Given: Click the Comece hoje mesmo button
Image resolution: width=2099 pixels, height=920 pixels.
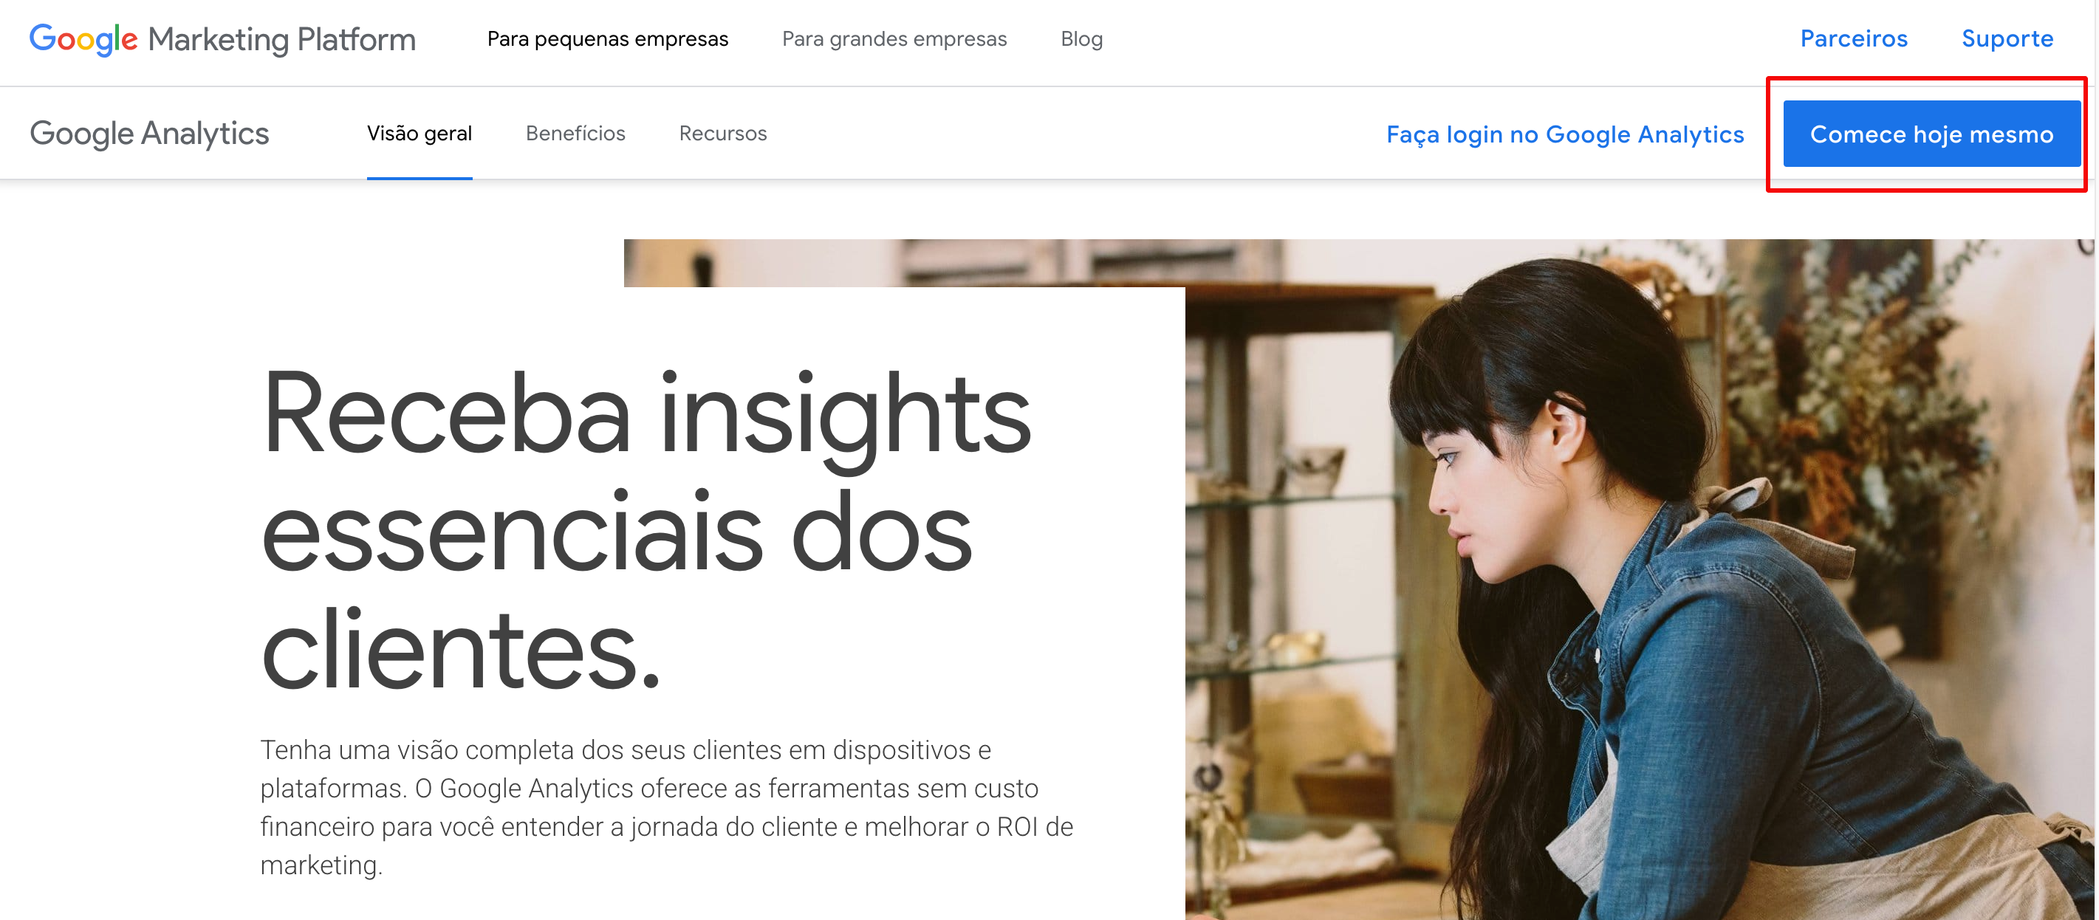Looking at the screenshot, I should click(1931, 134).
